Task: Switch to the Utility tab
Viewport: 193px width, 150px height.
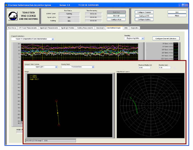Action: coord(126,28)
